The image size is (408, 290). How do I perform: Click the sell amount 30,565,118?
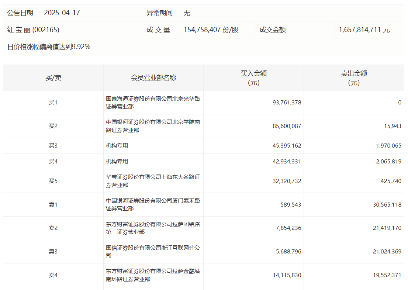pyautogui.click(x=387, y=204)
